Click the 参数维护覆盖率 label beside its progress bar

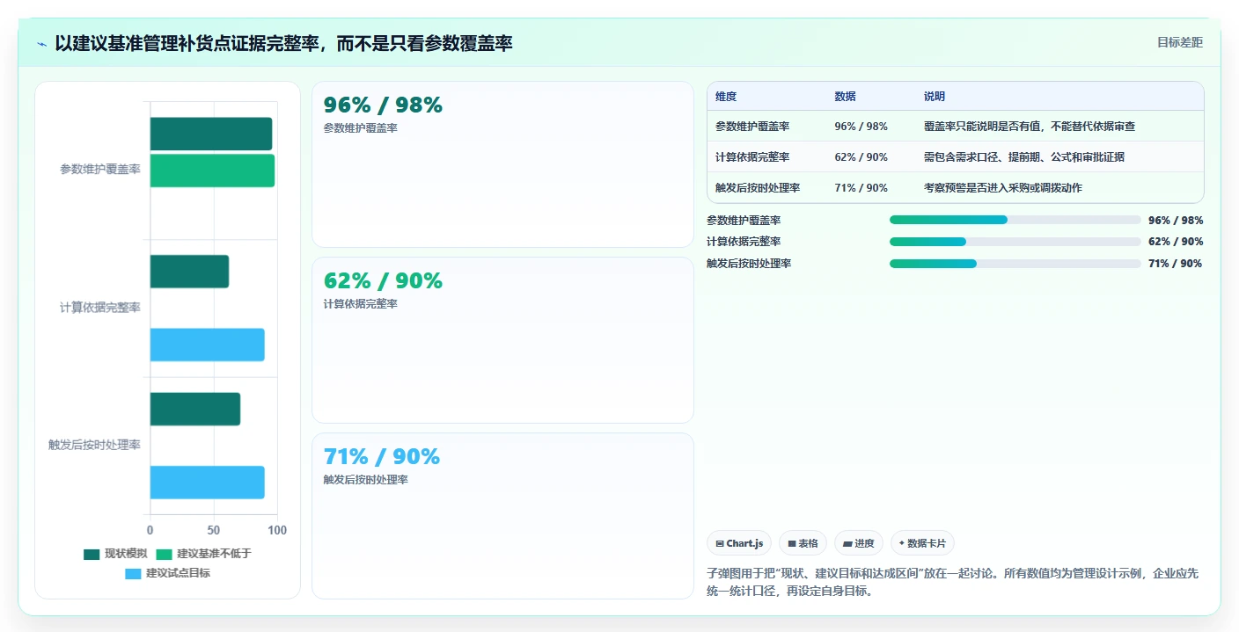click(744, 221)
